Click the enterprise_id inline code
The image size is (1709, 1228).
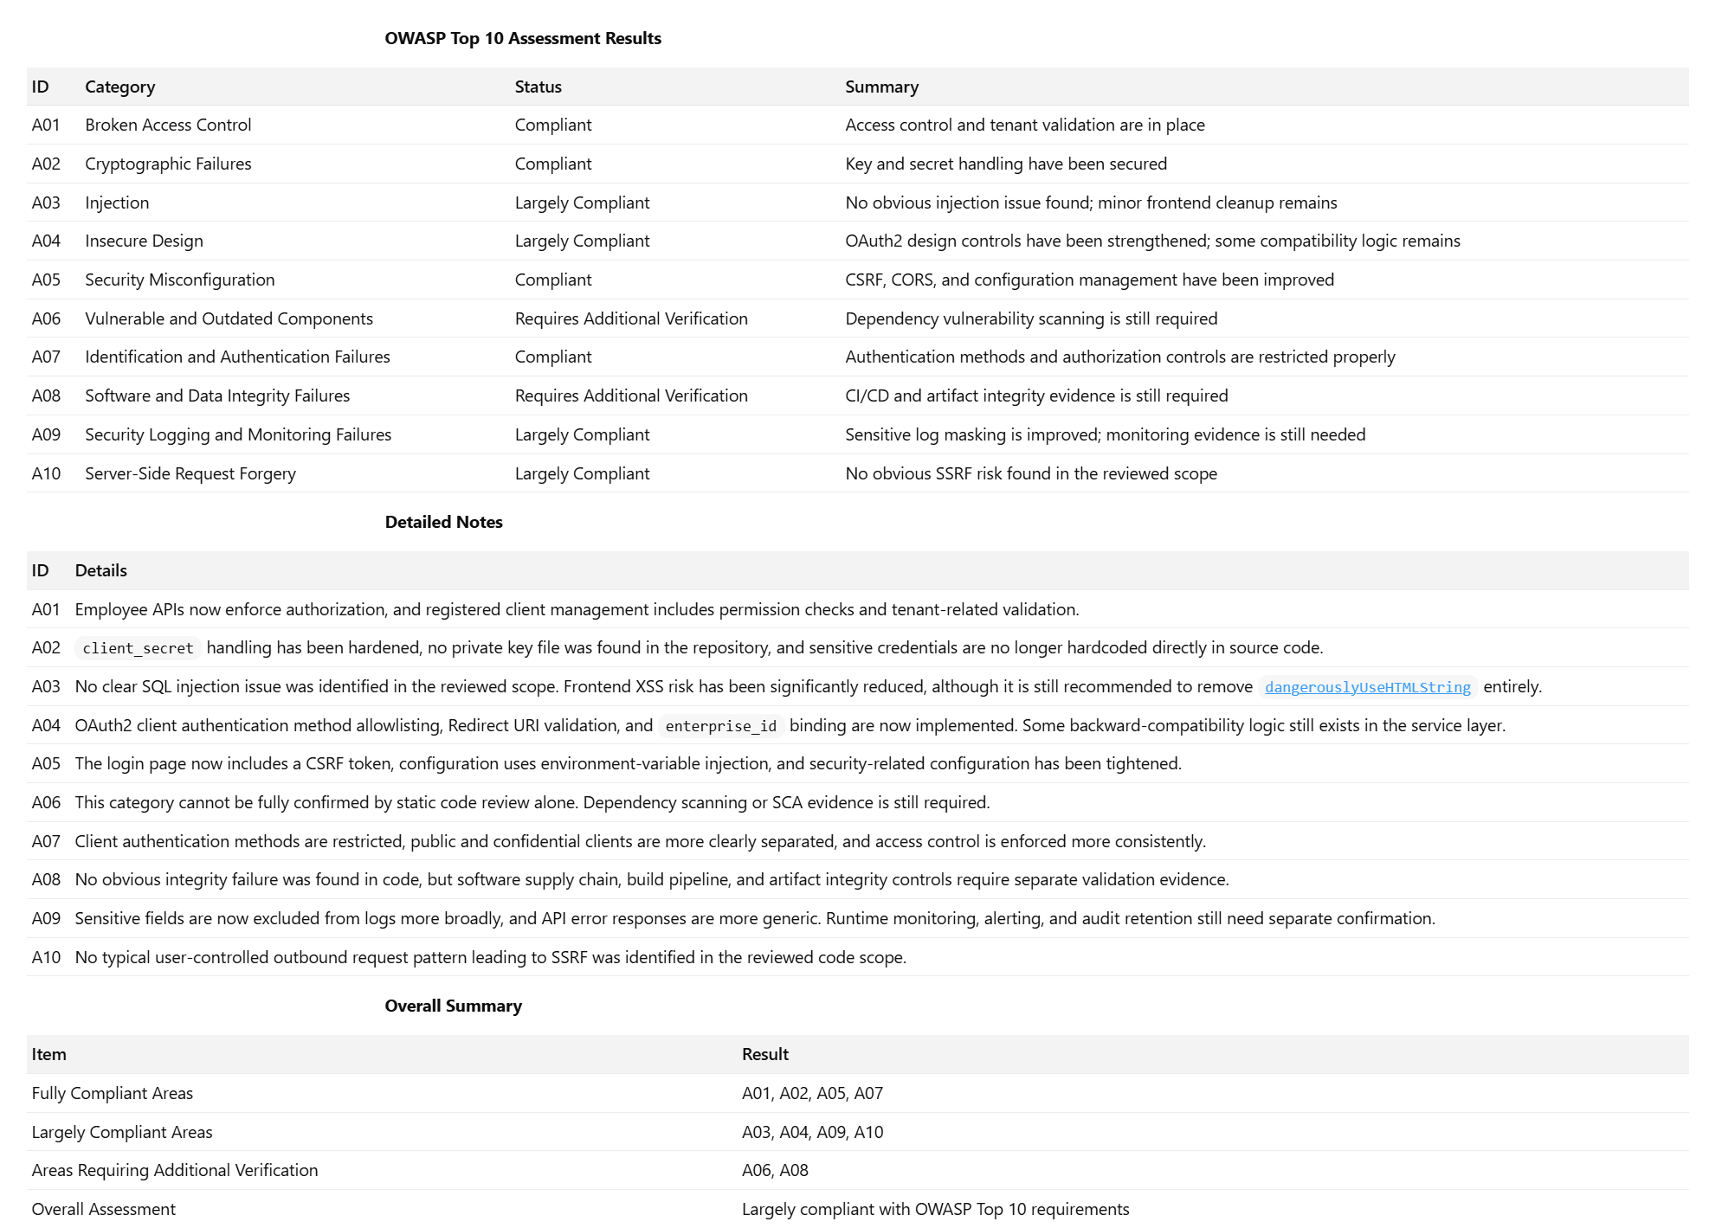pos(720,726)
